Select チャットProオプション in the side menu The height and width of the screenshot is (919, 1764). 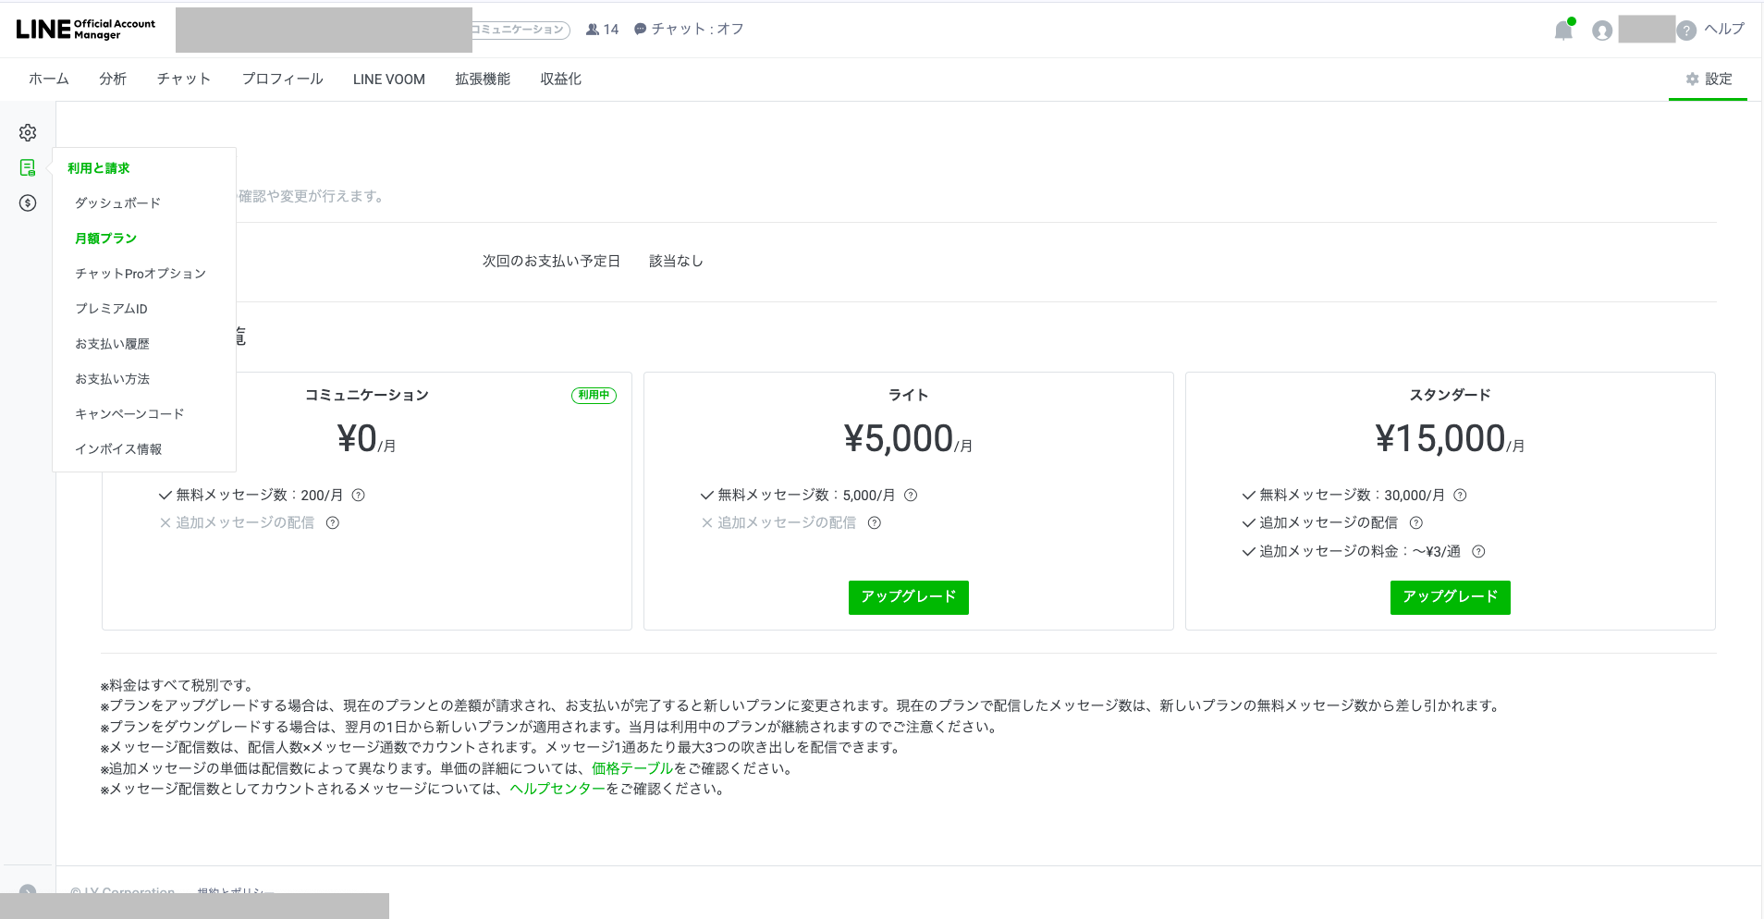coord(141,274)
